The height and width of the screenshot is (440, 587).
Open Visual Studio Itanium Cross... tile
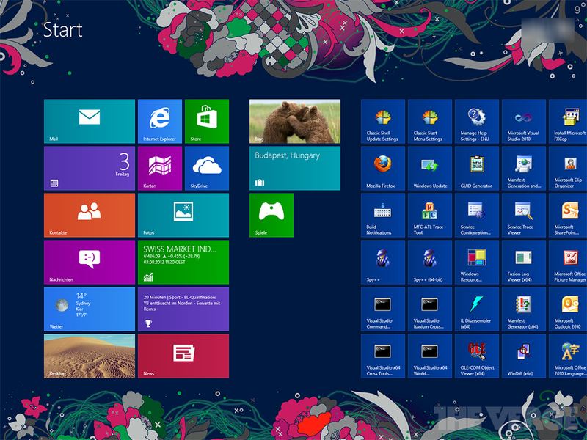(430, 309)
